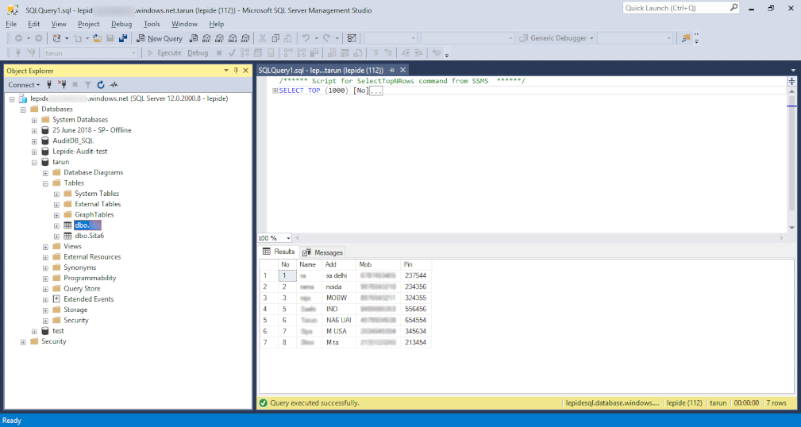Open the Tools menu
This screenshot has width=801, height=427.
pyautogui.click(x=152, y=24)
